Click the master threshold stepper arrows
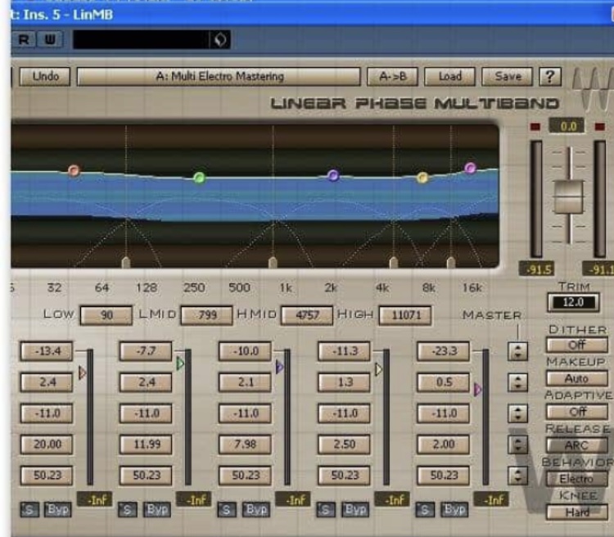The width and height of the screenshot is (614, 537). 517,351
